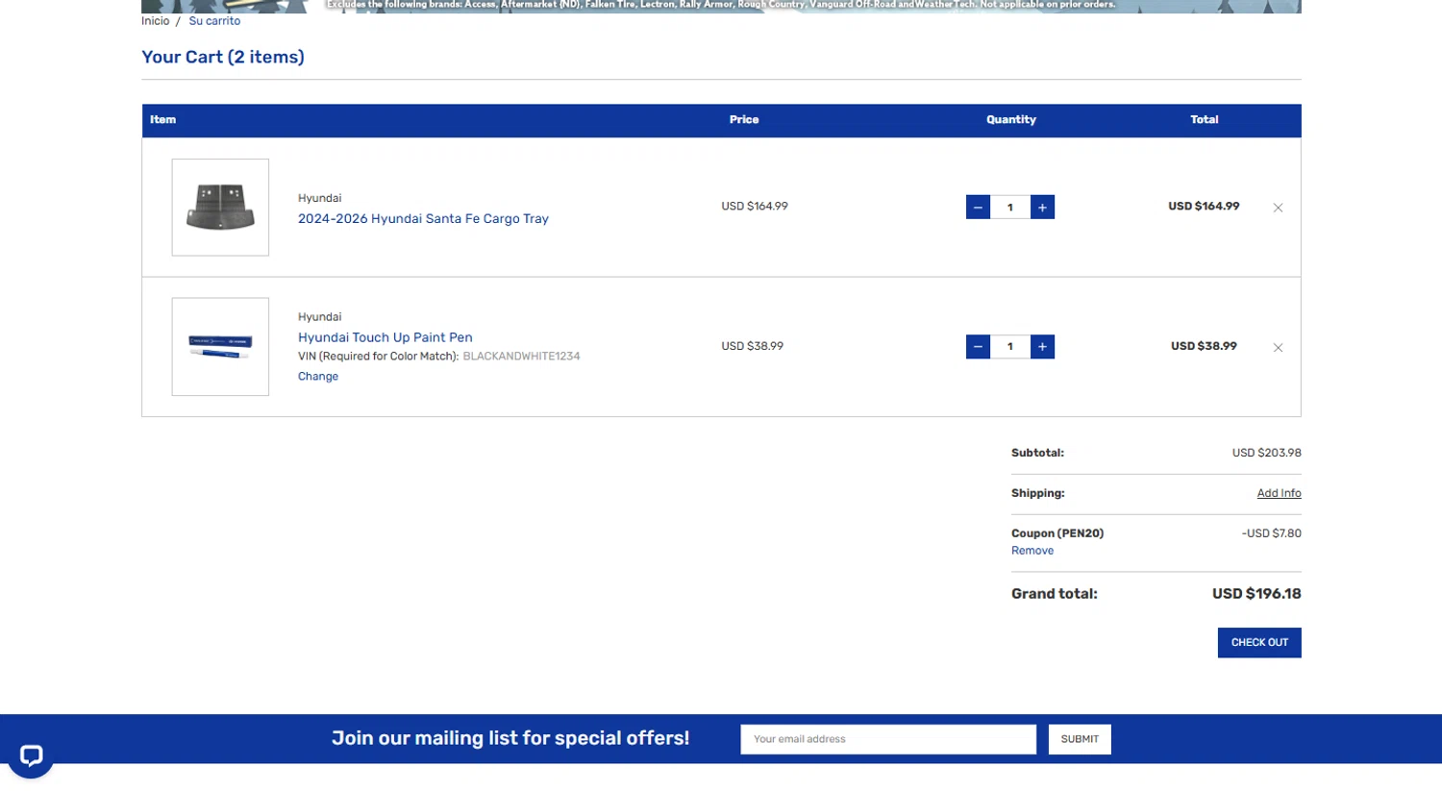The image size is (1442, 791).
Task: Click the Total column header
Action: coord(1205,120)
